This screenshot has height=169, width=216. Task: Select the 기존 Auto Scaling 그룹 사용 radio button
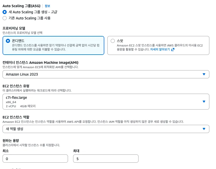tap(4, 18)
